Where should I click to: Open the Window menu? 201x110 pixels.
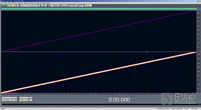pos(44,3)
